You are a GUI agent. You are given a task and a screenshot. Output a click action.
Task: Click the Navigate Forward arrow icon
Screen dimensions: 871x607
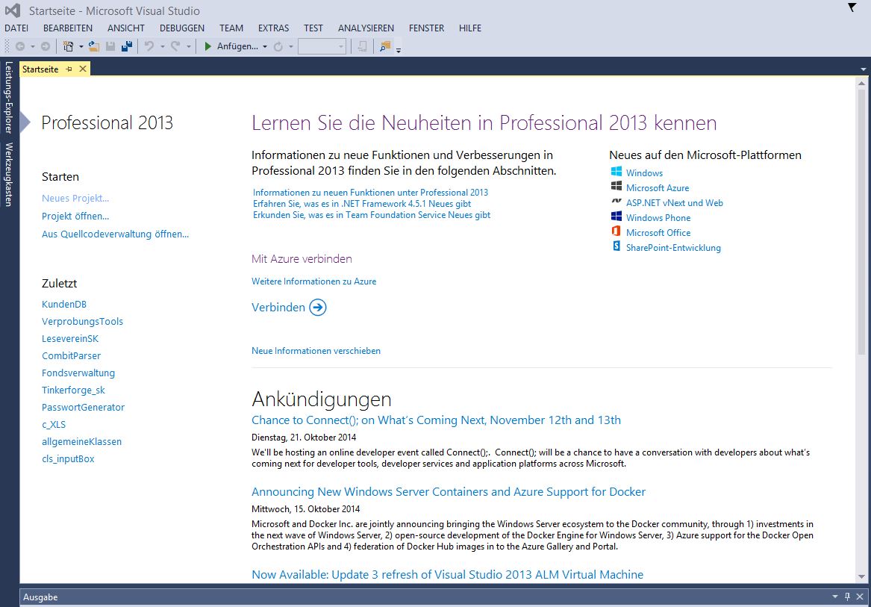(46, 47)
